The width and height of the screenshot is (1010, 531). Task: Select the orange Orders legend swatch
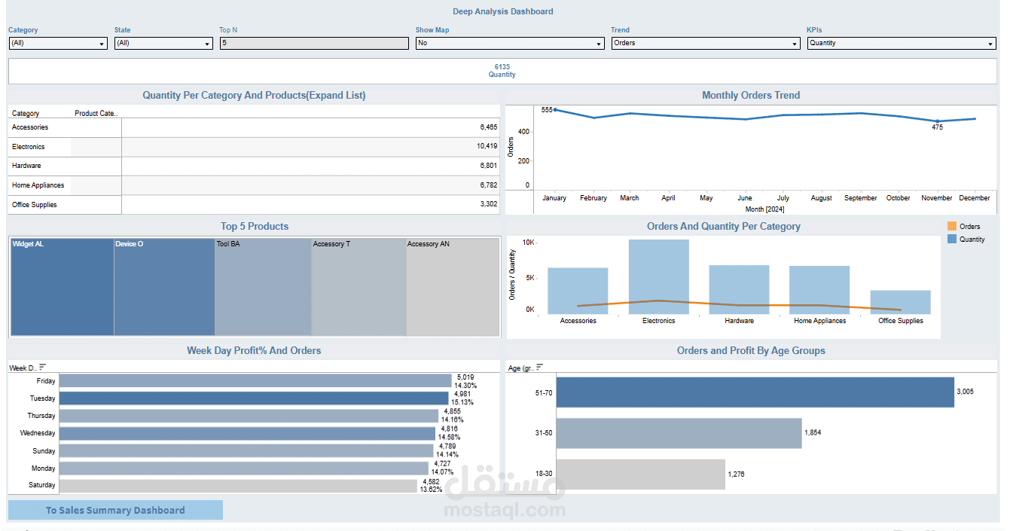(x=951, y=226)
